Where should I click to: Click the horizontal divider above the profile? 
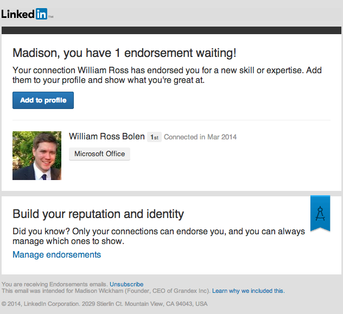(x=171, y=120)
